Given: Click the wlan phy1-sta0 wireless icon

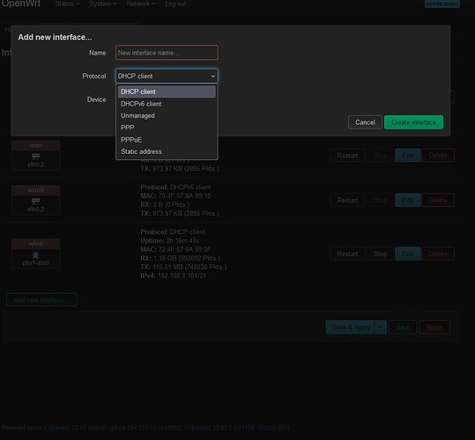Looking at the screenshot, I should coord(35,255).
